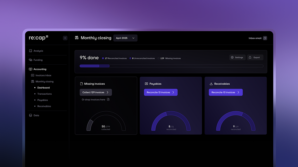Click the Missing invoices card icon
The height and width of the screenshot is (167, 298).
pos(81,84)
